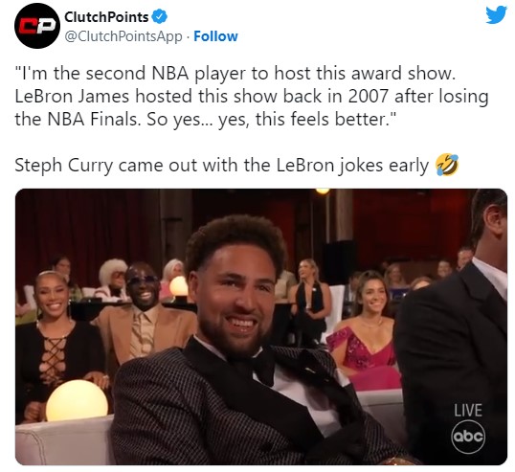This screenshot has height=472, width=515.
Task: Follow the ClutchPoints account
Action: coord(215,36)
